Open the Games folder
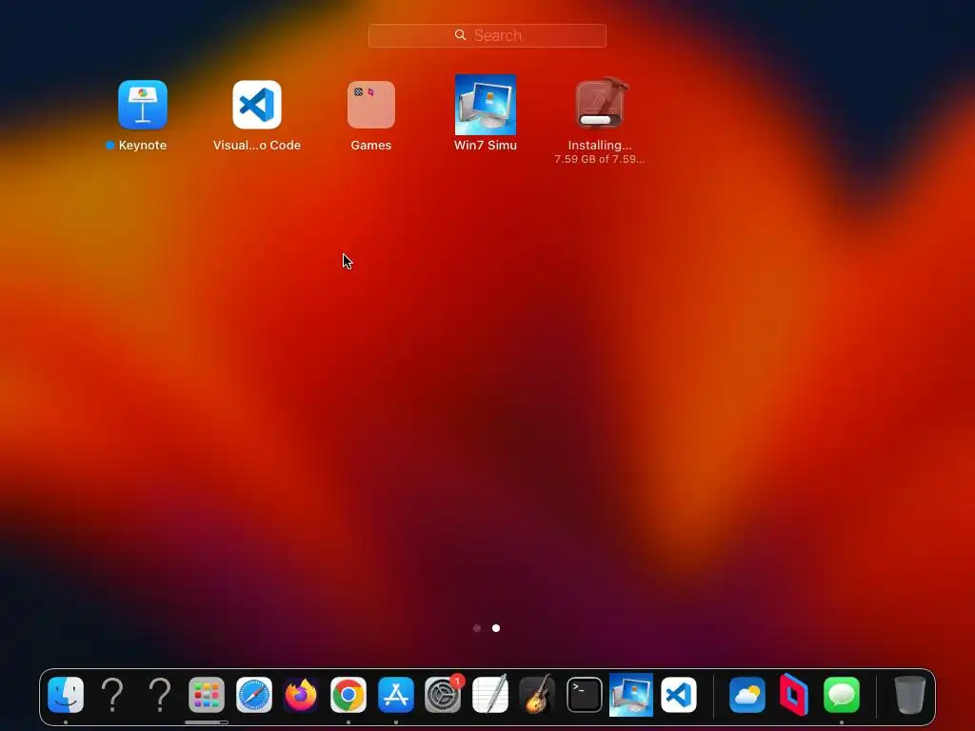This screenshot has width=975, height=731. [371, 105]
